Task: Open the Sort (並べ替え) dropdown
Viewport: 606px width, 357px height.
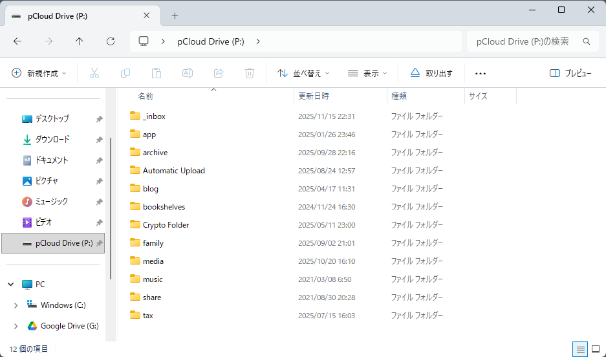Action: pyautogui.click(x=303, y=74)
